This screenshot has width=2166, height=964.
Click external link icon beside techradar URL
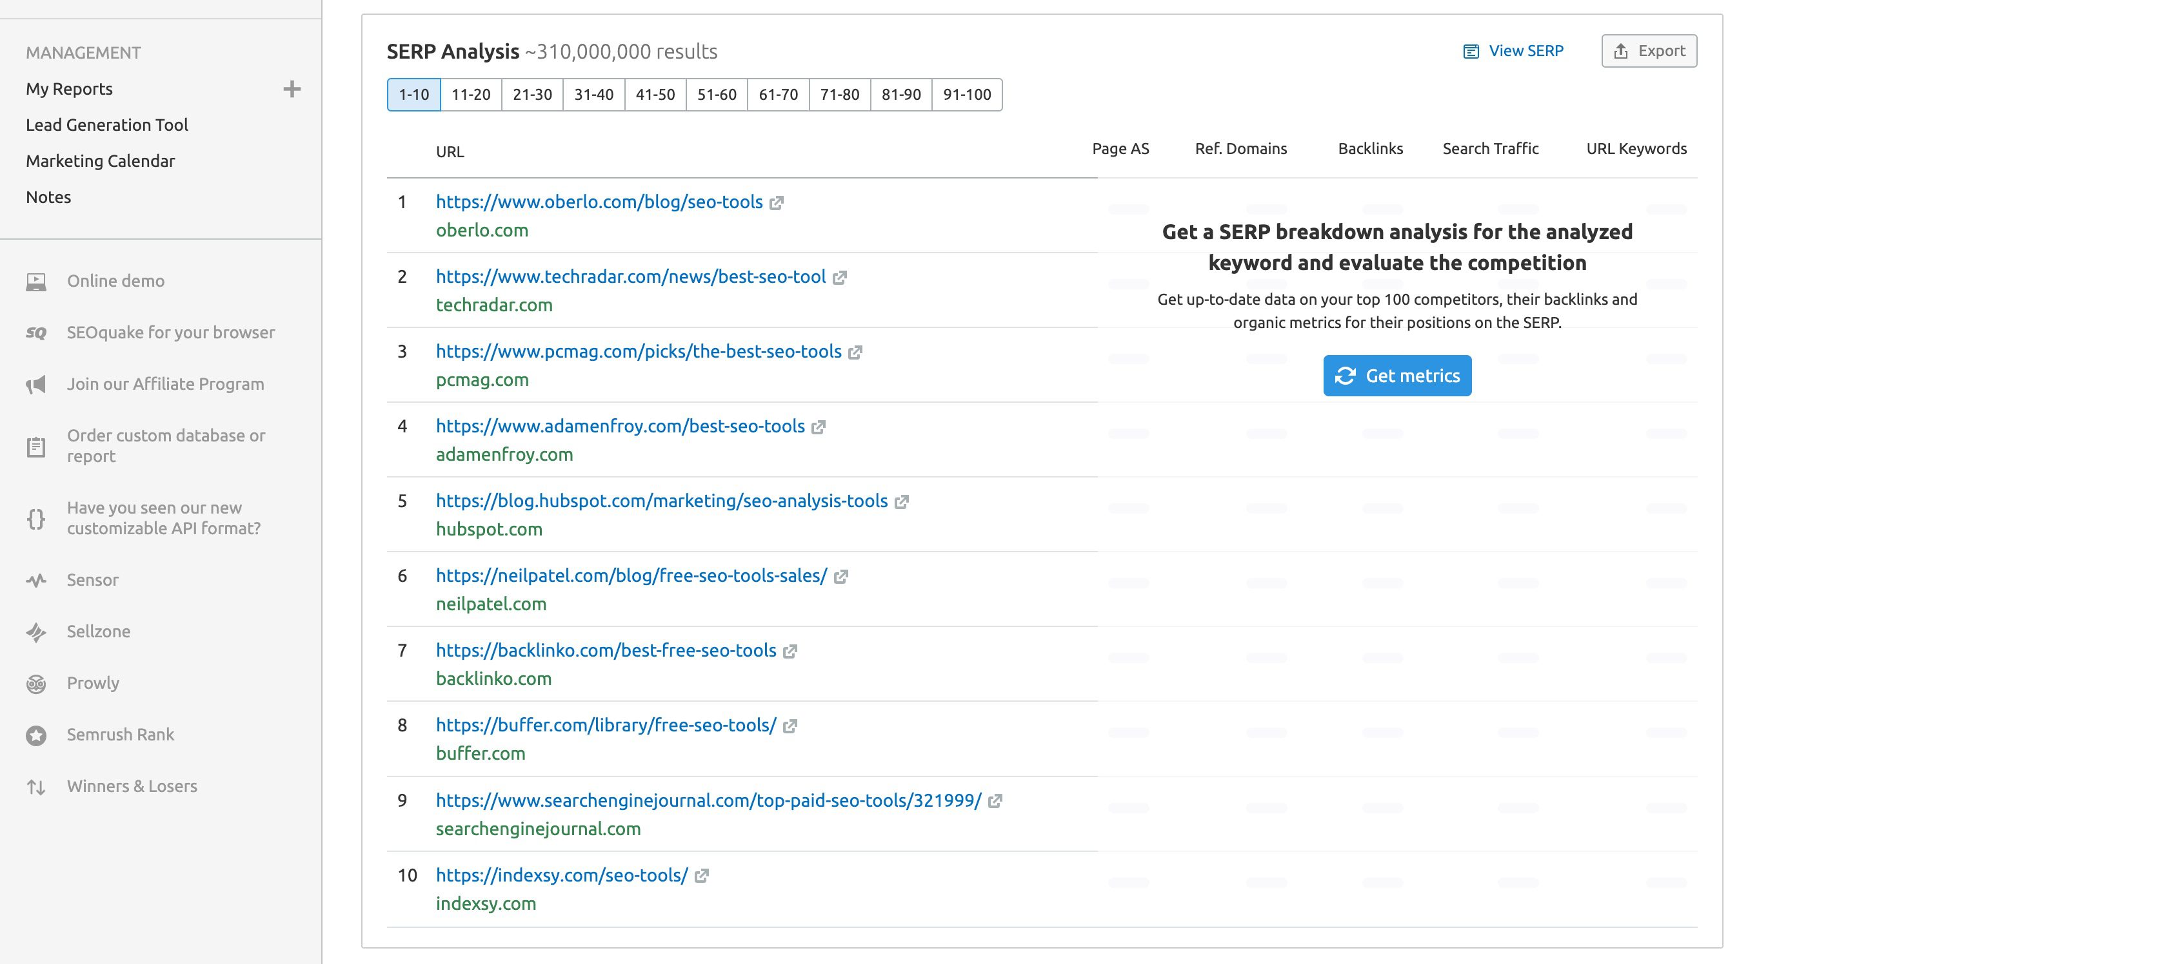tap(839, 278)
